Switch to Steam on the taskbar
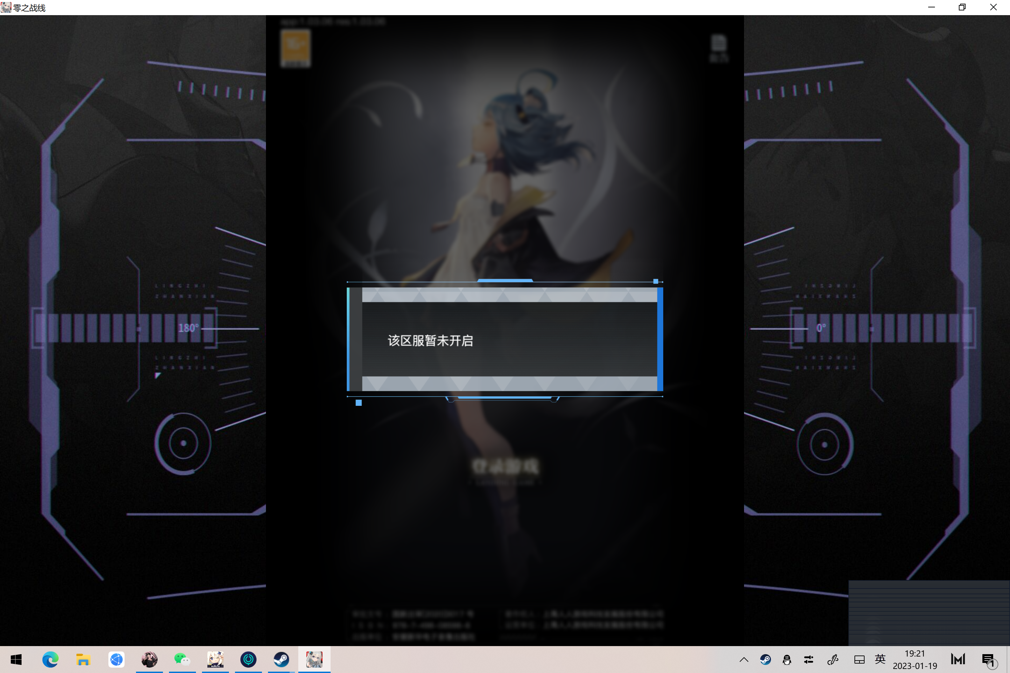Viewport: 1010px width, 673px height. click(x=281, y=659)
